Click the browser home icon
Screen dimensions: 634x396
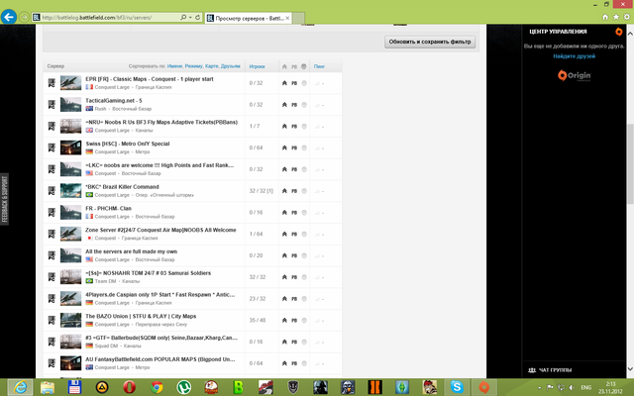(x=605, y=17)
